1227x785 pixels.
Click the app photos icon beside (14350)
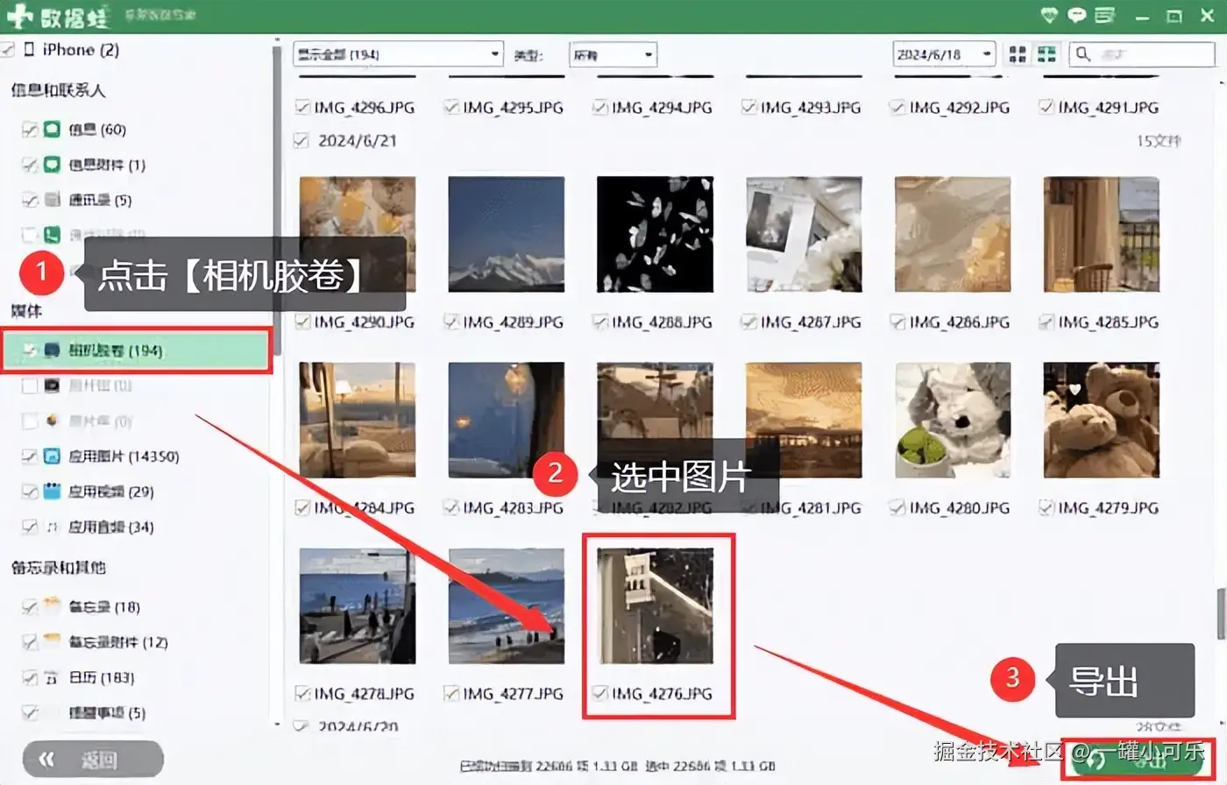tap(53, 456)
